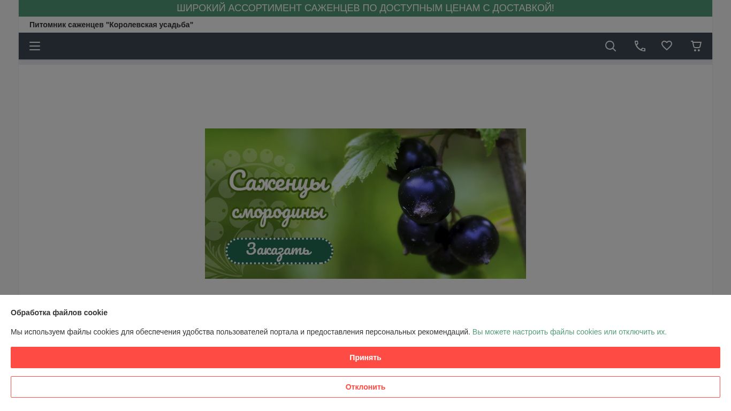Decline cookies with the Отклонить button
The height and width of the screenshot is (411, 731).
(365, 387)
